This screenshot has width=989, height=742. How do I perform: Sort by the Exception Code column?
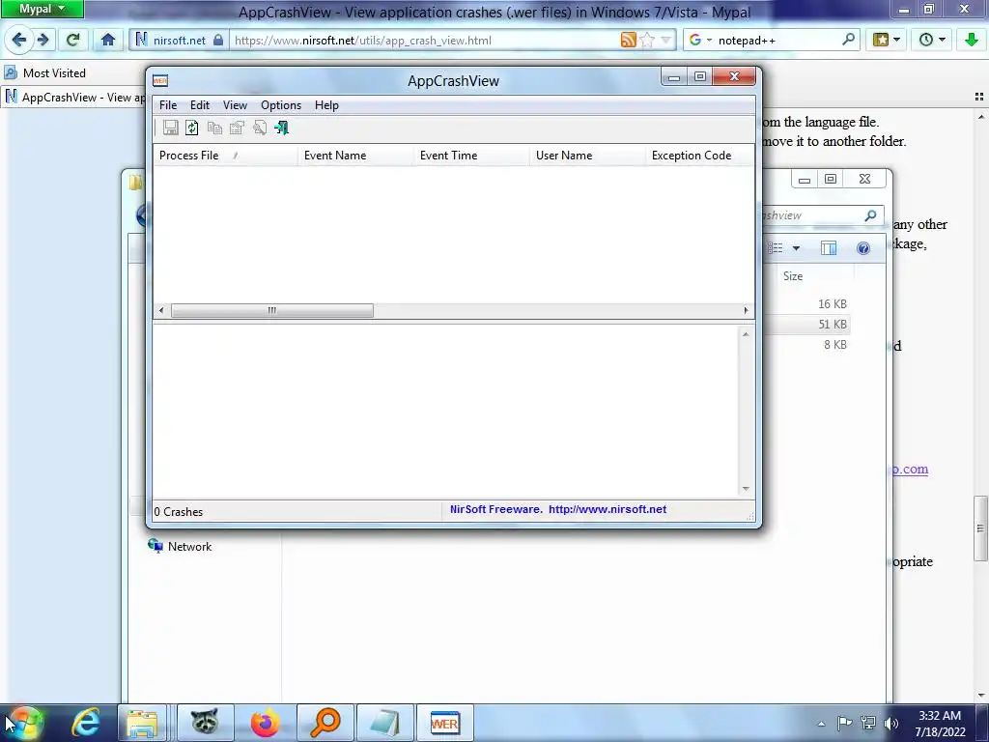699,156
